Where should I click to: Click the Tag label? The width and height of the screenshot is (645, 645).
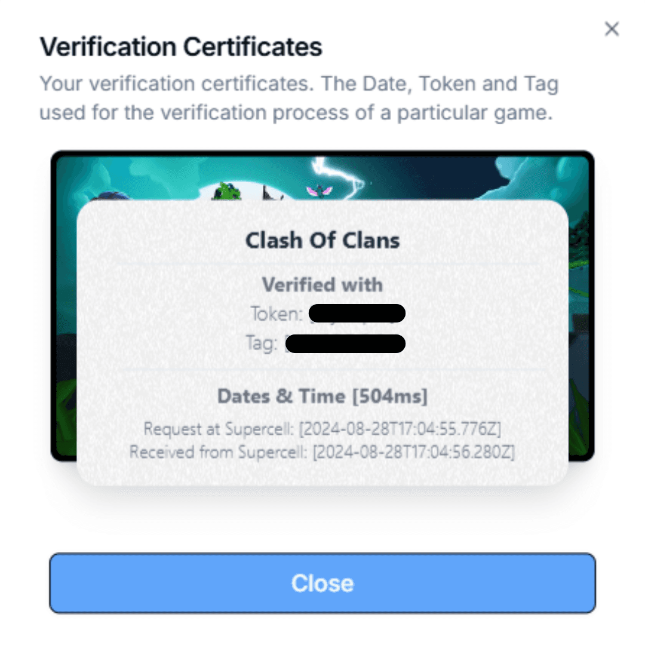pyautogui.click(x=261, y=343)
